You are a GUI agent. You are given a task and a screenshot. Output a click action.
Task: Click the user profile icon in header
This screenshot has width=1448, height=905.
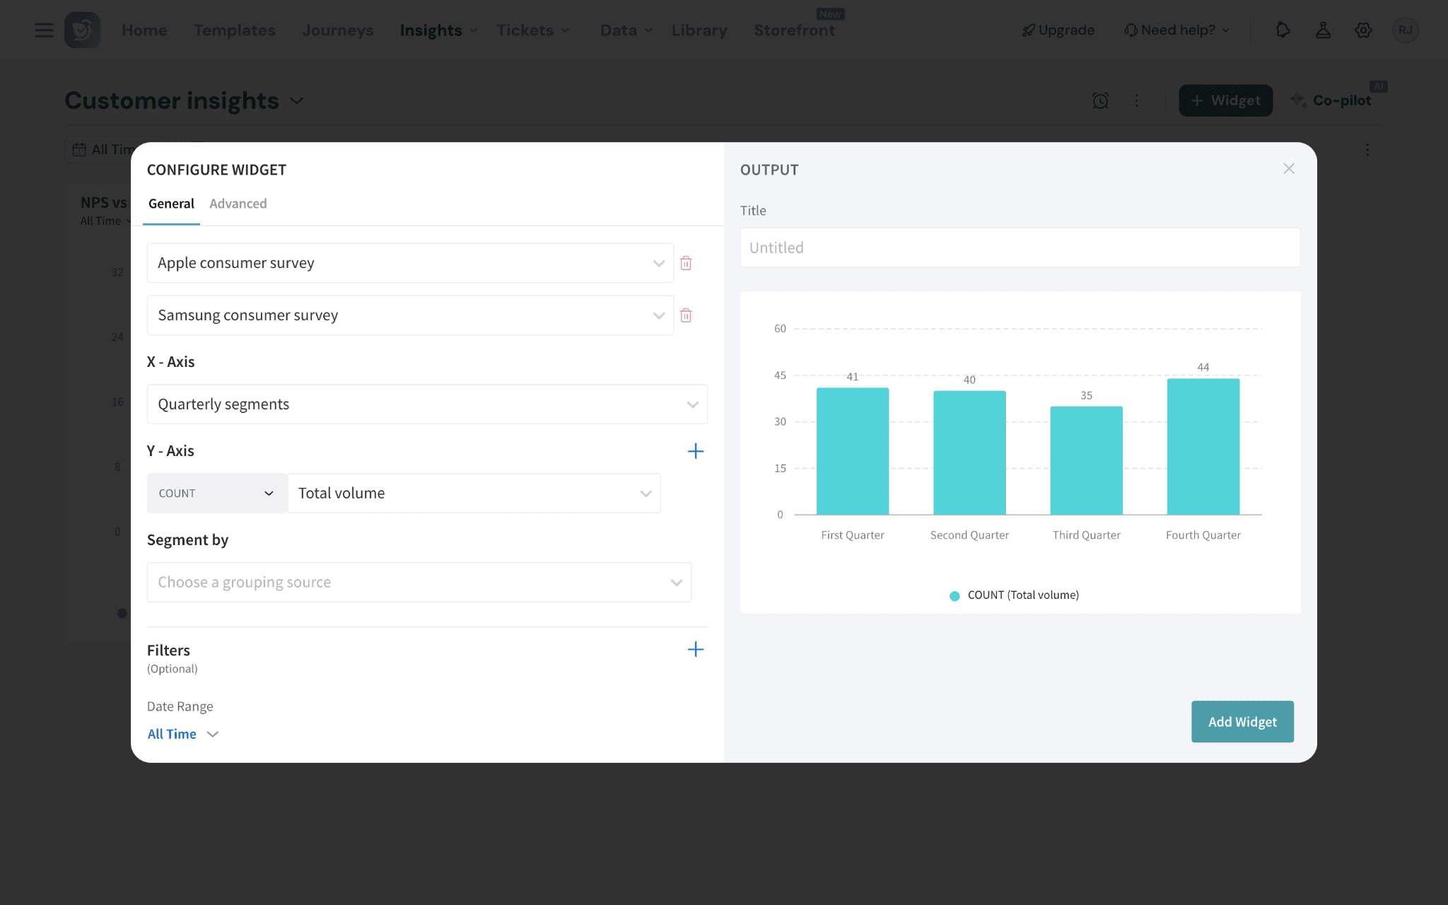(1323, 30)
